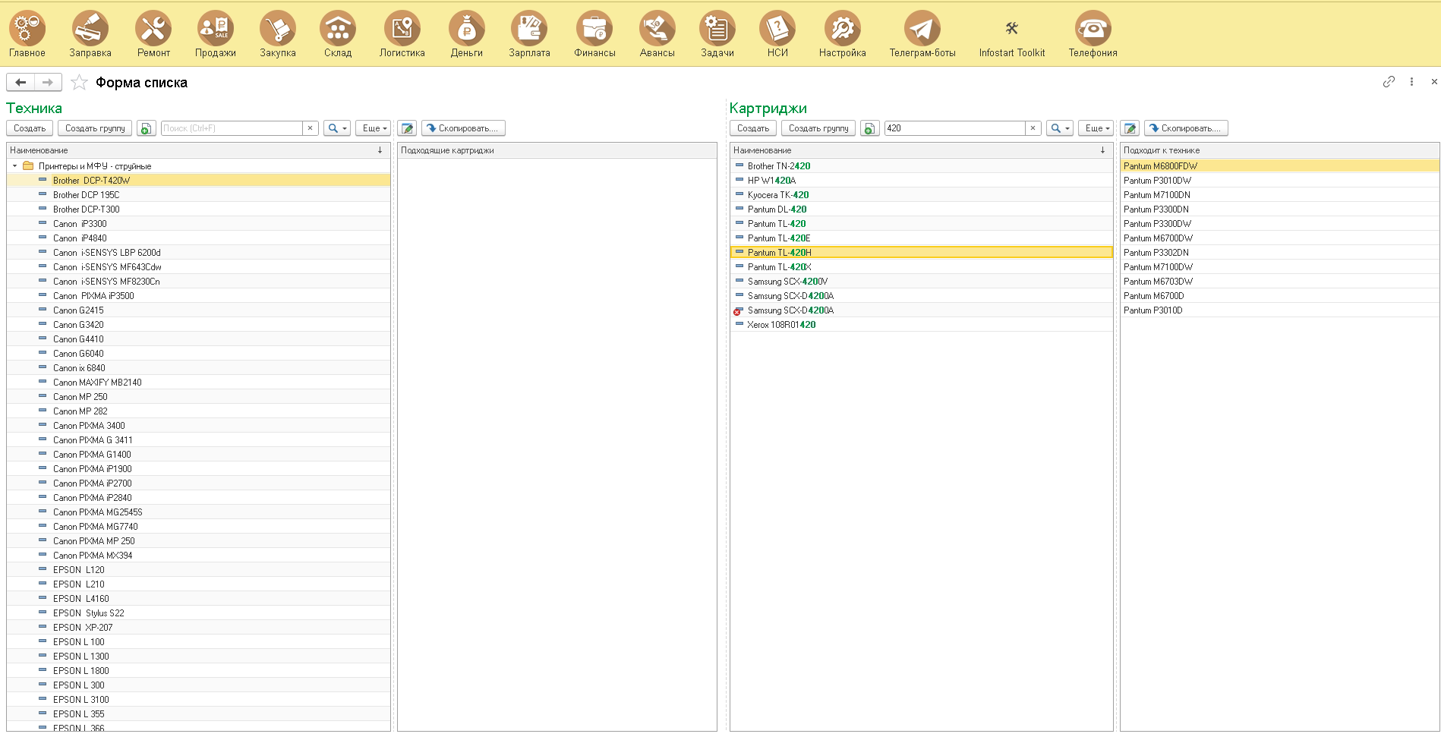
Task: Open the Еще menu in Картриджи panel
Action: pyautogui.click(x=1096, y=128)
